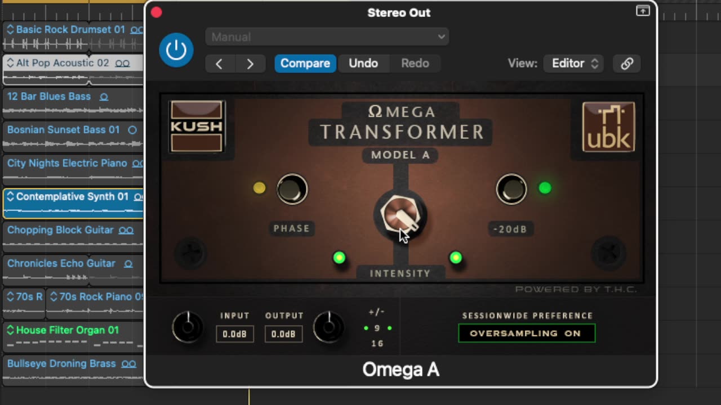Click the Output gain knob
Viewport: 721px width, 405px height.
pos(328,327)
